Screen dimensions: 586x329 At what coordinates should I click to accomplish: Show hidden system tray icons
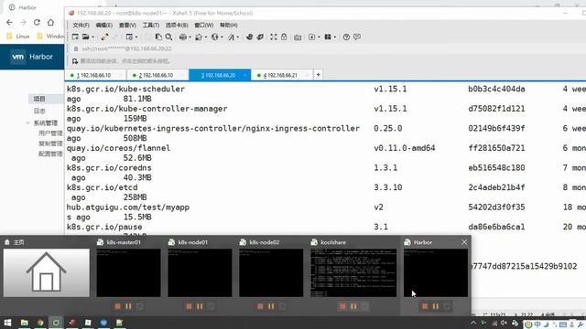473,323
